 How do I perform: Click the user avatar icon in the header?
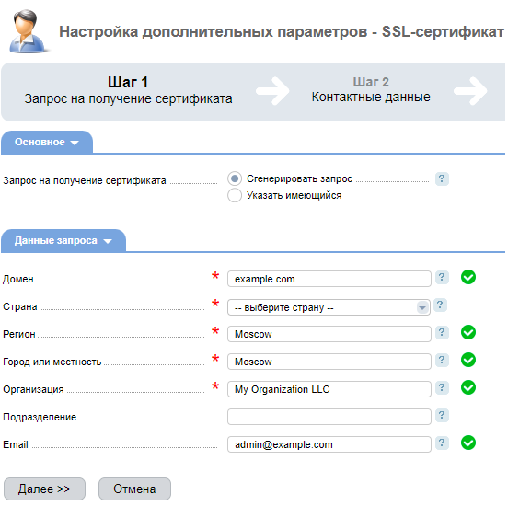tap(28, 31)
